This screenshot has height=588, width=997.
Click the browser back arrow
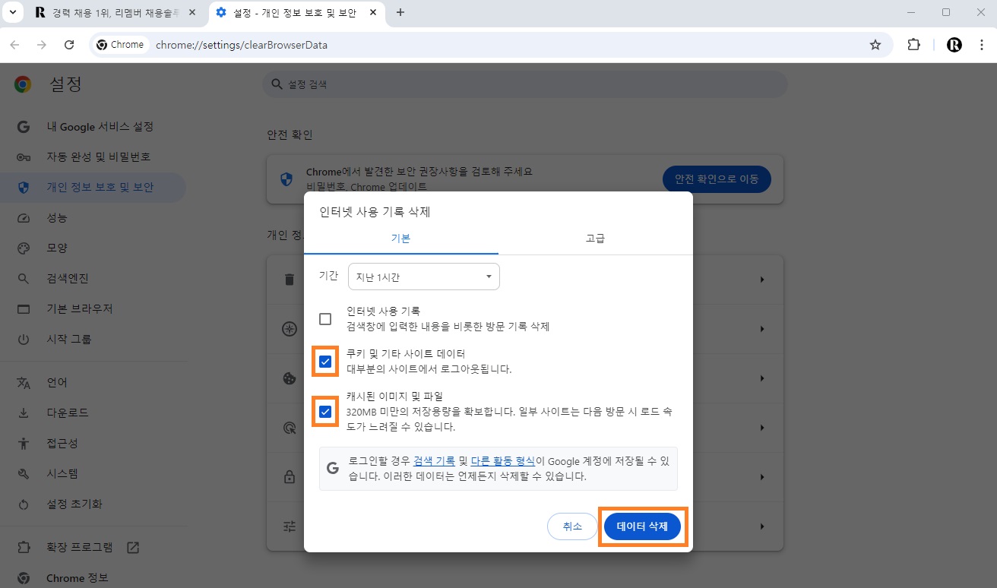(14, 45)
